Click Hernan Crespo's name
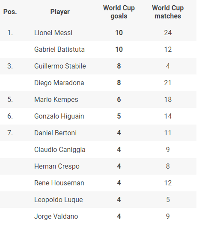The image size is (199, 226). tap(57, 166)
